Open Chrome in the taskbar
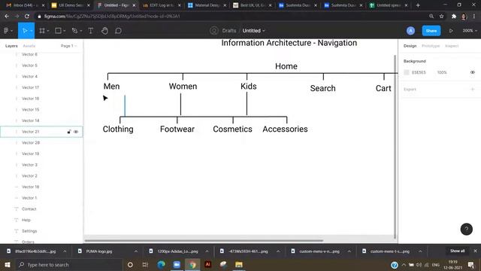 point(192,264)
